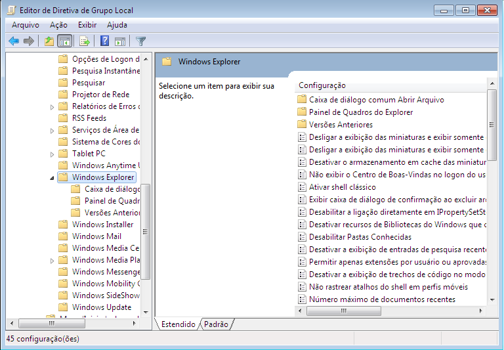Switch to the Estendido tab
Viewport: 504px width, 350px height.
(178, 324)
